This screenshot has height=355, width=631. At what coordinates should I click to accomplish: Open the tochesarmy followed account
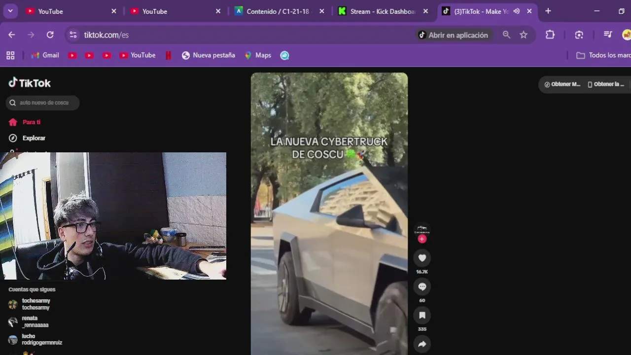coord(30,304)
